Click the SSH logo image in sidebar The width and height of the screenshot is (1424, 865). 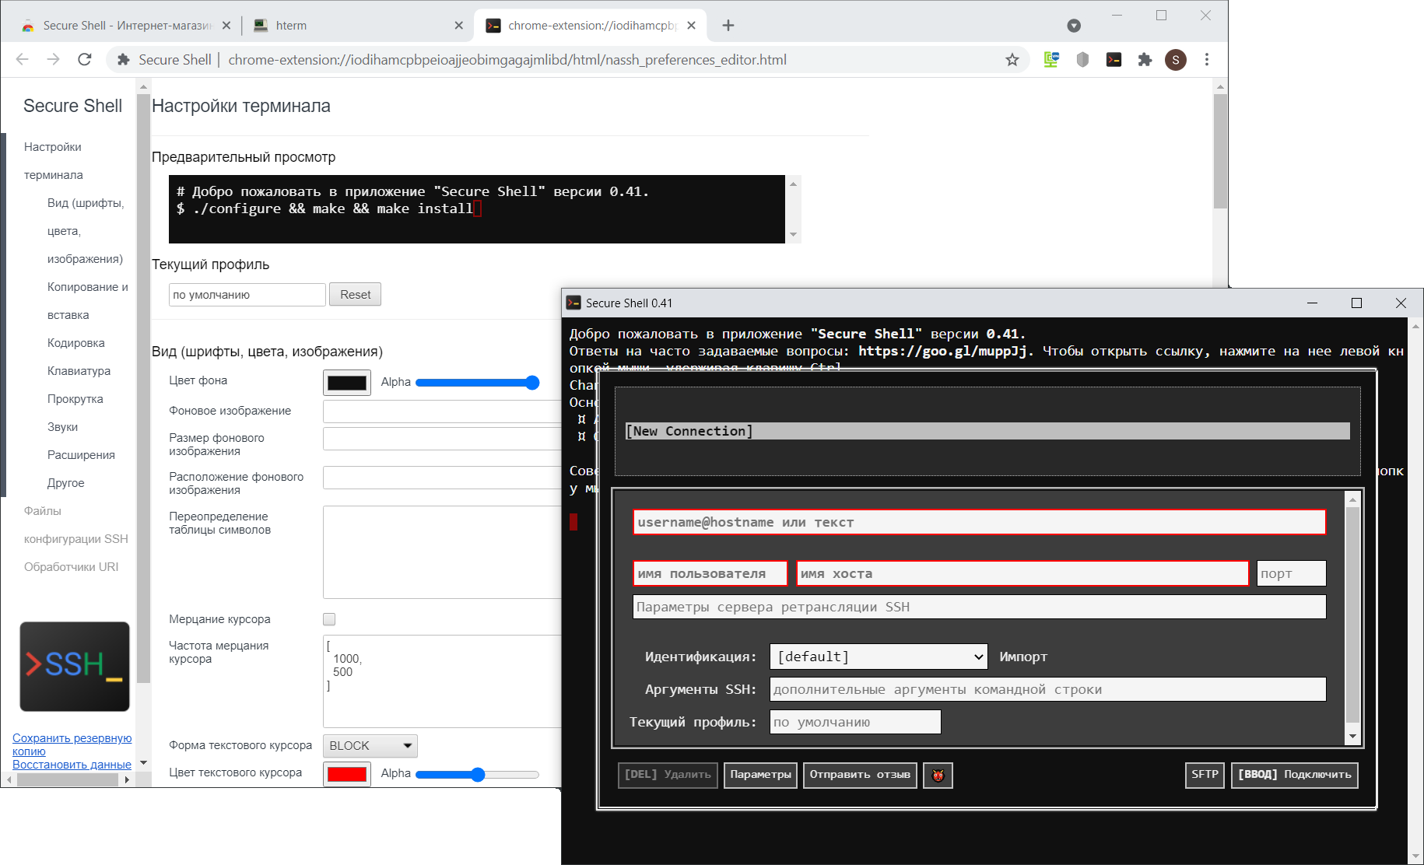pos(75,666)
